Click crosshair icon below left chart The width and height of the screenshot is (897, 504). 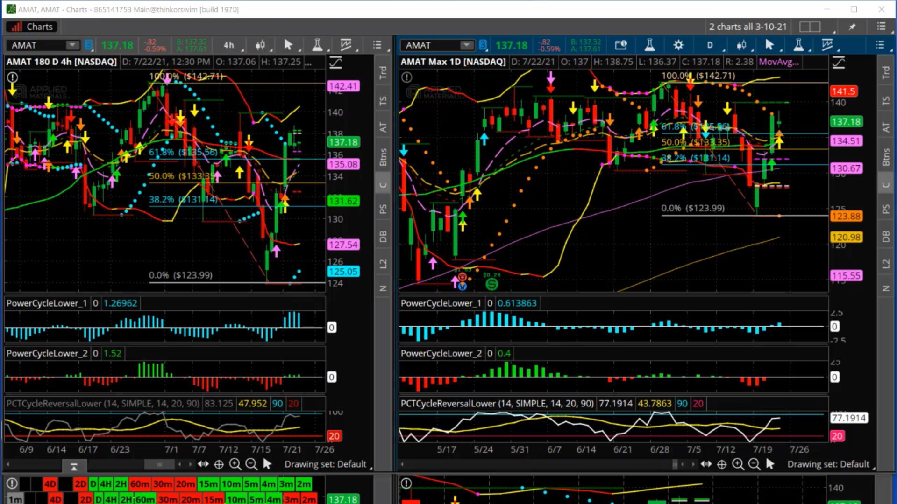pos(219,464)
